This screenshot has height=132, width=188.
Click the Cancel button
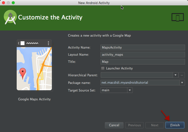114,125
